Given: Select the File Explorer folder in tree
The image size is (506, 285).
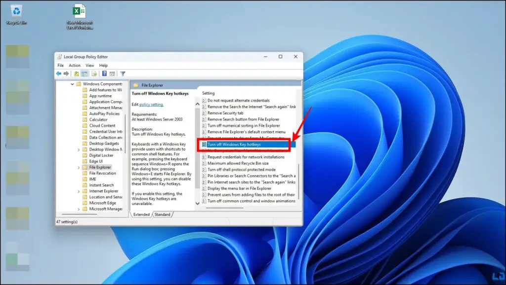Looking at the screenshot, I should coord(96,168).
